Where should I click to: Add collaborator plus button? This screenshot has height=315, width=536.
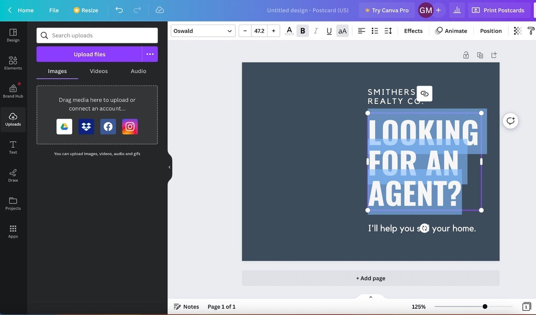438,10
